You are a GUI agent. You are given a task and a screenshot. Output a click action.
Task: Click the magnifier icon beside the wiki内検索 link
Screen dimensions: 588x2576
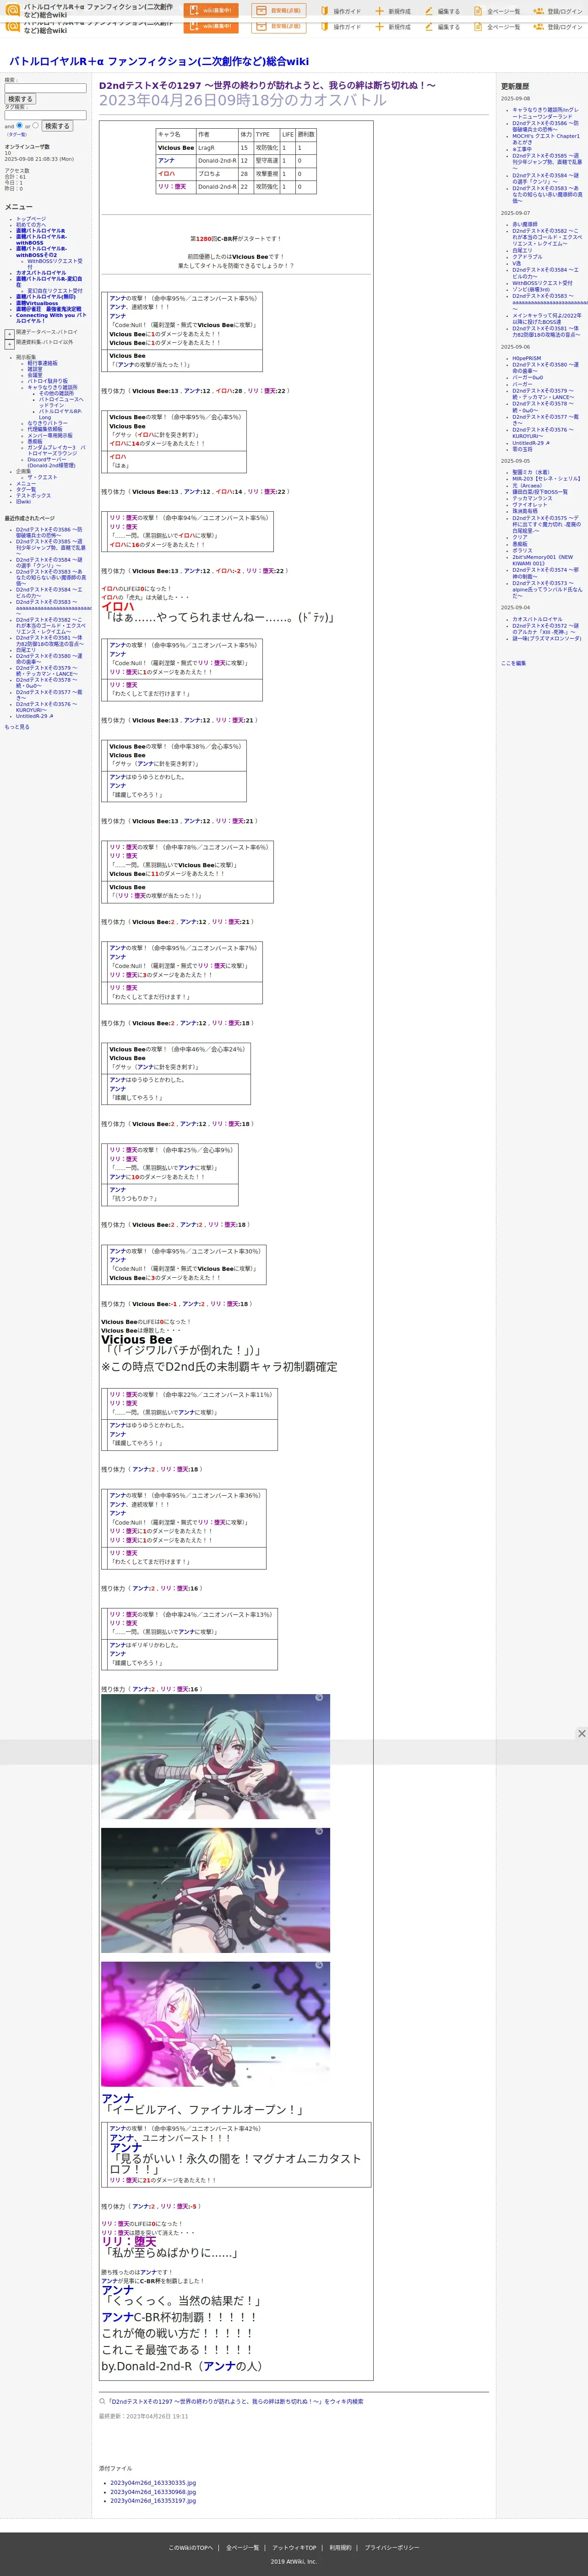click(102, 2401)
